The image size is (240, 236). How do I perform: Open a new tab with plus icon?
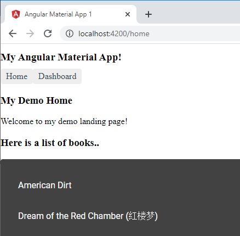point(148,14)
